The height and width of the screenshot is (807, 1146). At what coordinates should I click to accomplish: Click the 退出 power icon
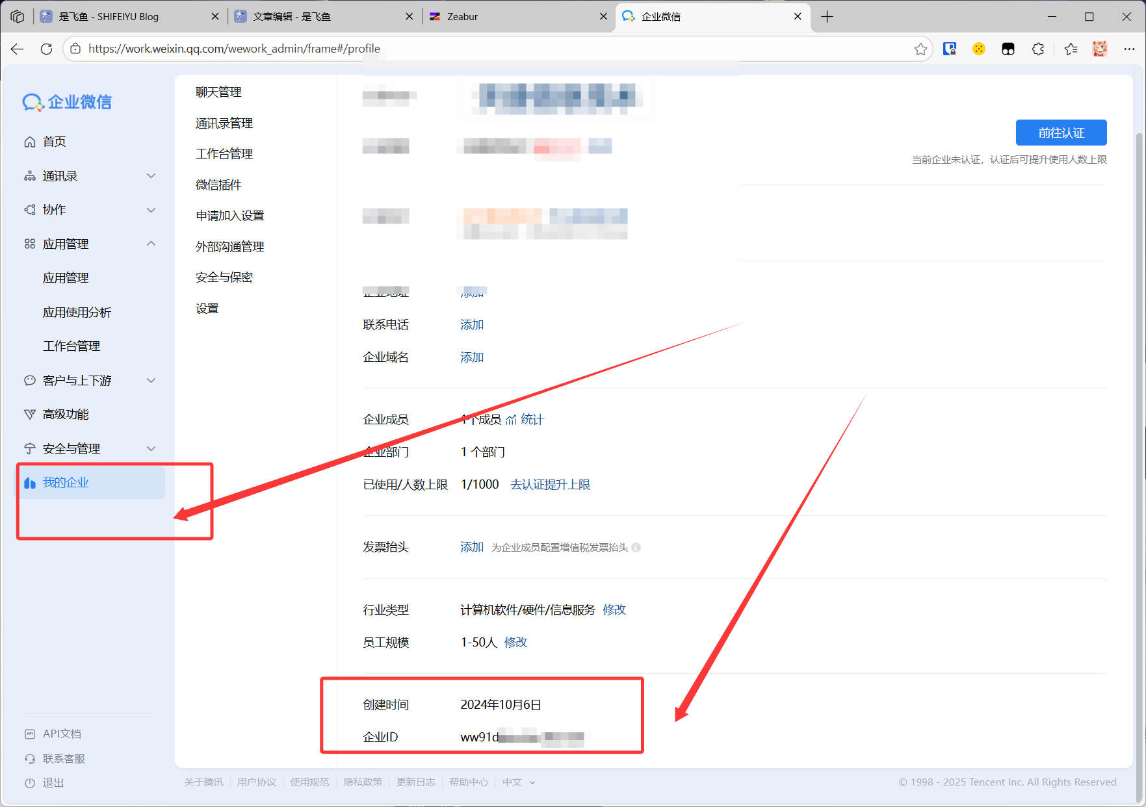pos(30,783)
